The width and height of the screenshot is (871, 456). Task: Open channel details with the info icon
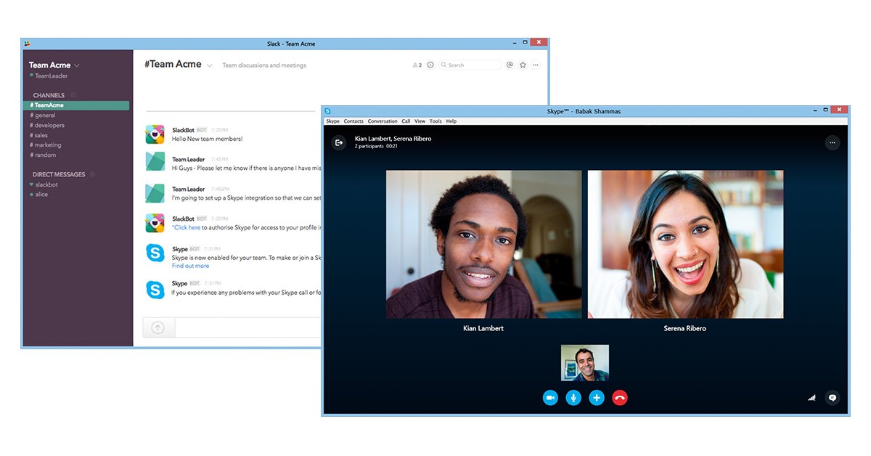[x=430, y=65]
